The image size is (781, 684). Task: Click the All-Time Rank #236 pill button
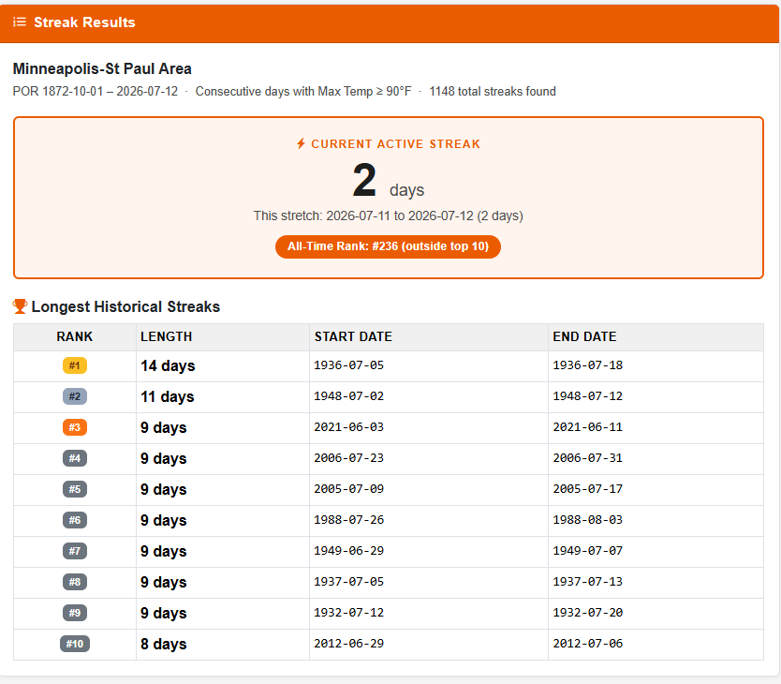(x=388, y=246)
